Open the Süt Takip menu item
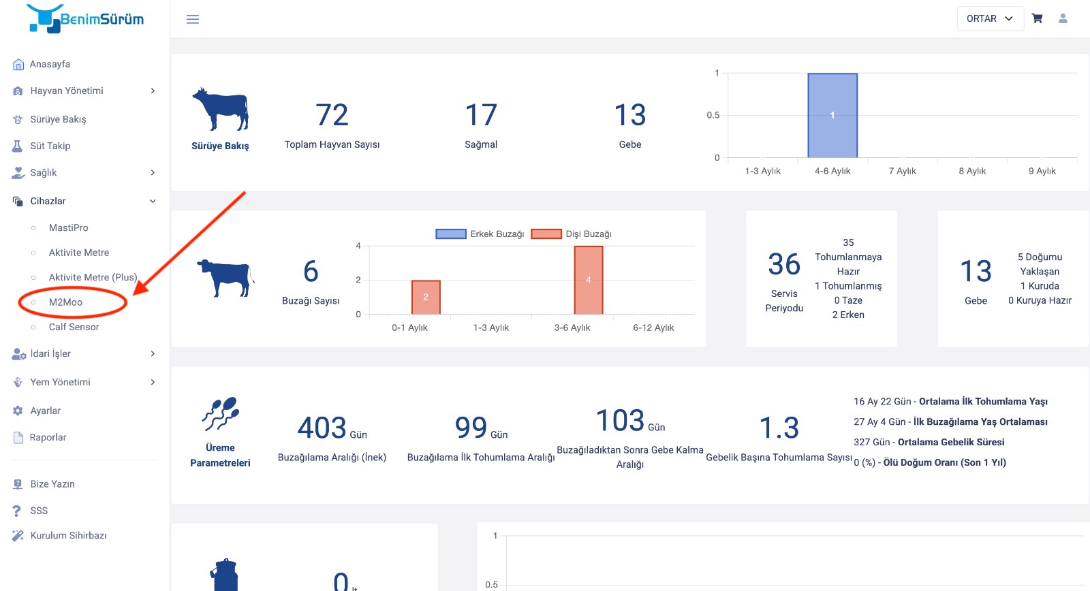The image size is (1090, 591). (50, 146)
